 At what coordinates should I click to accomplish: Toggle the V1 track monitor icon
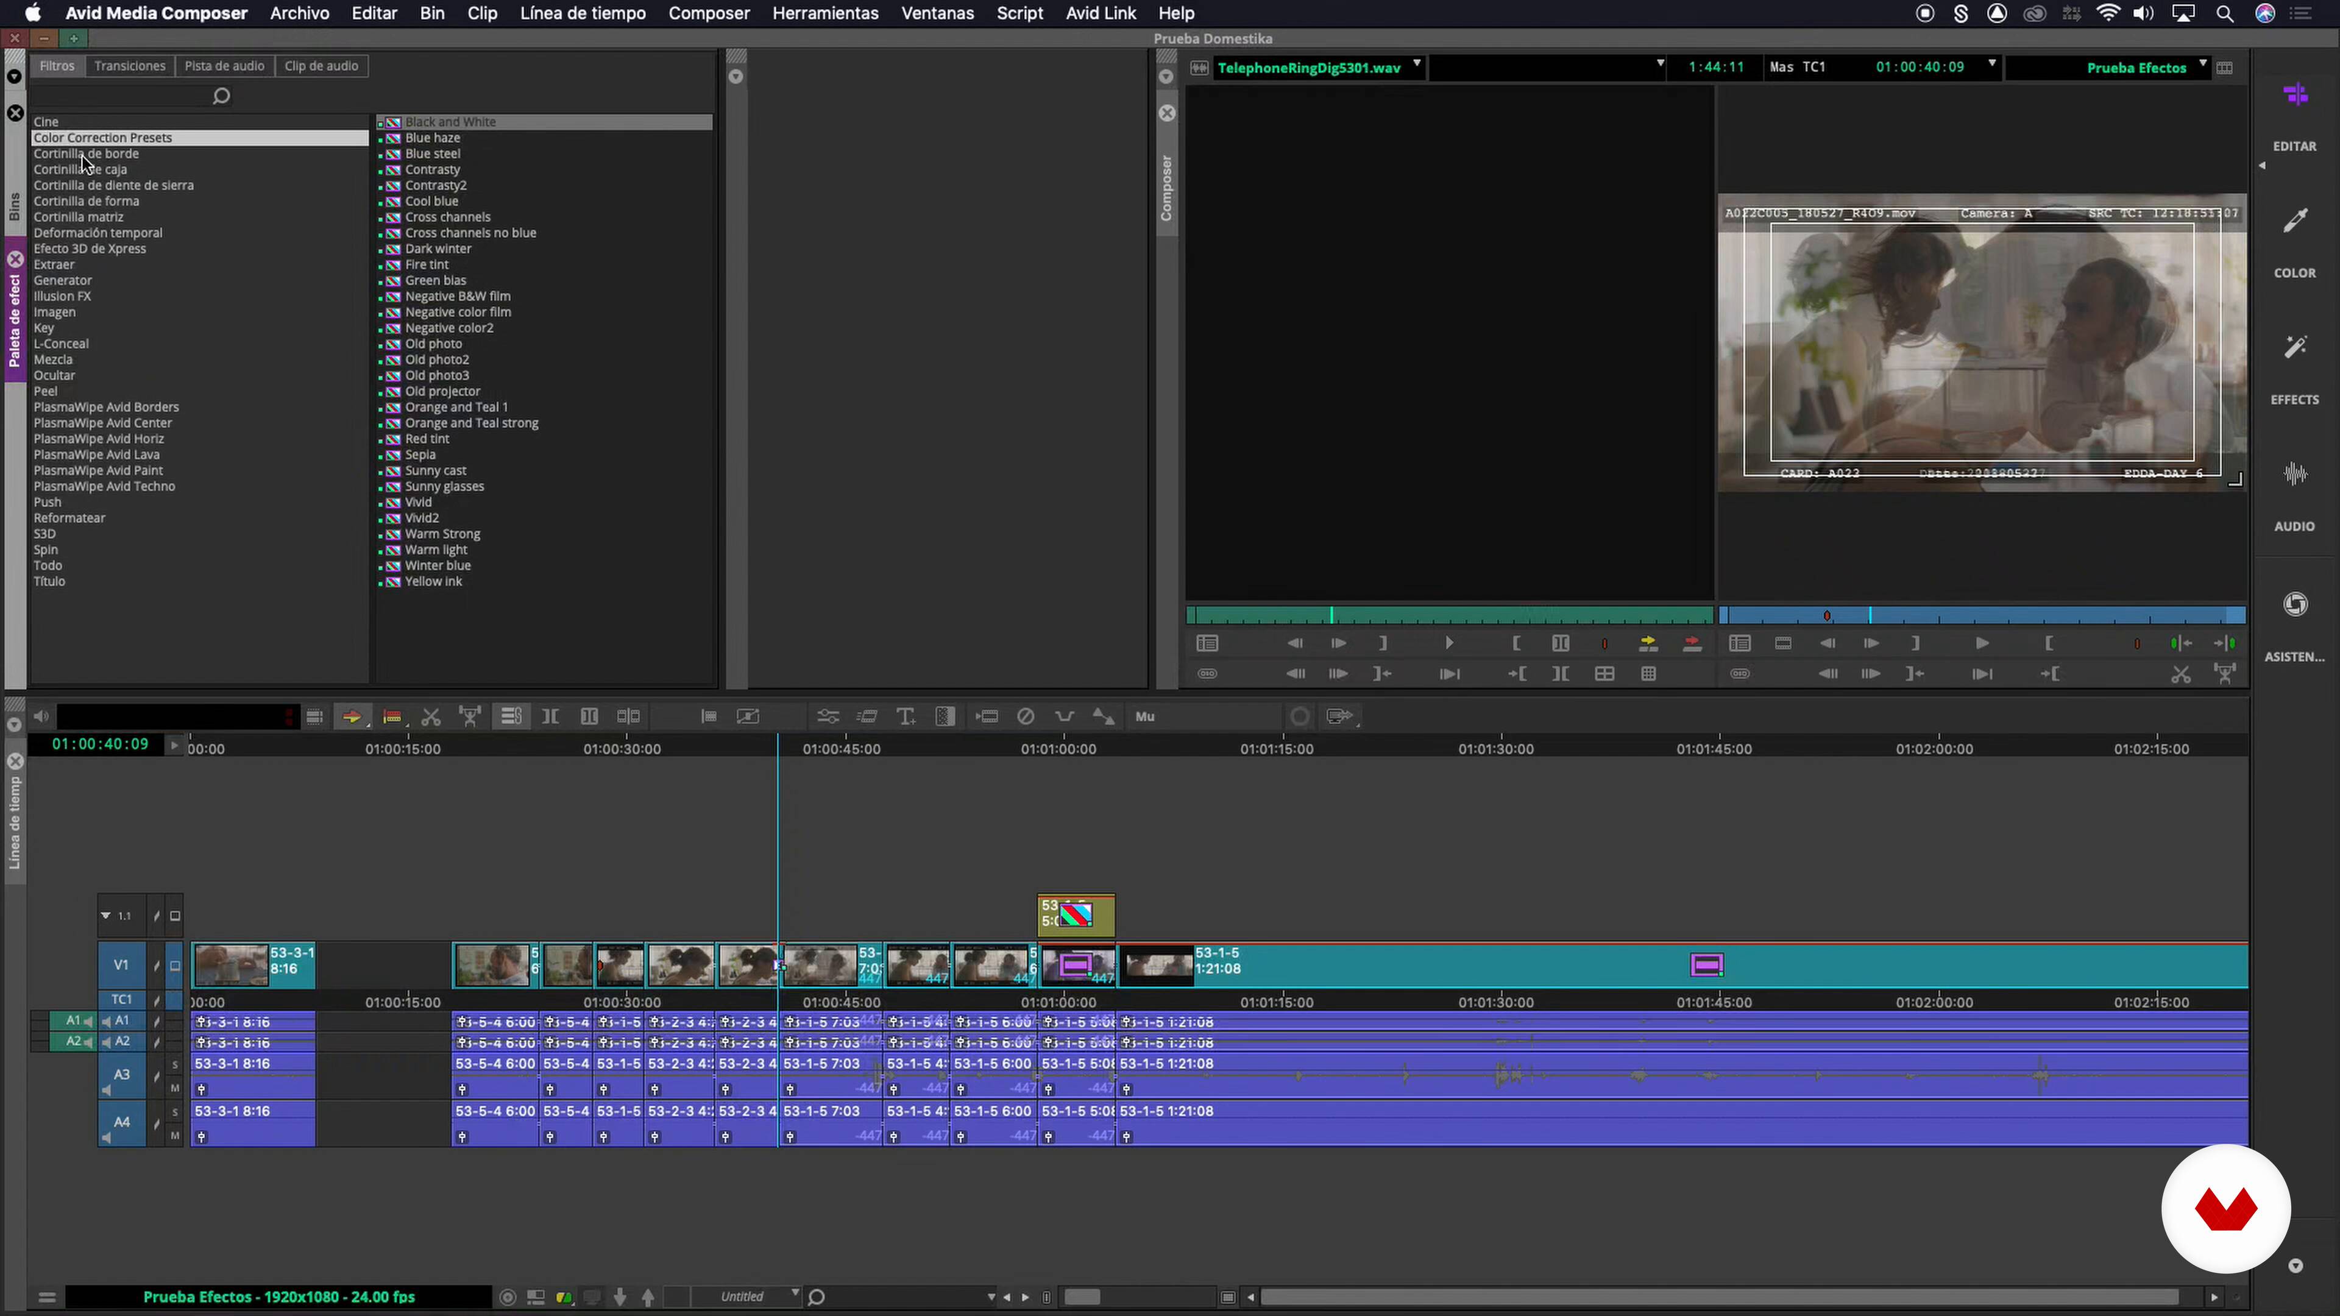(175, 966)
